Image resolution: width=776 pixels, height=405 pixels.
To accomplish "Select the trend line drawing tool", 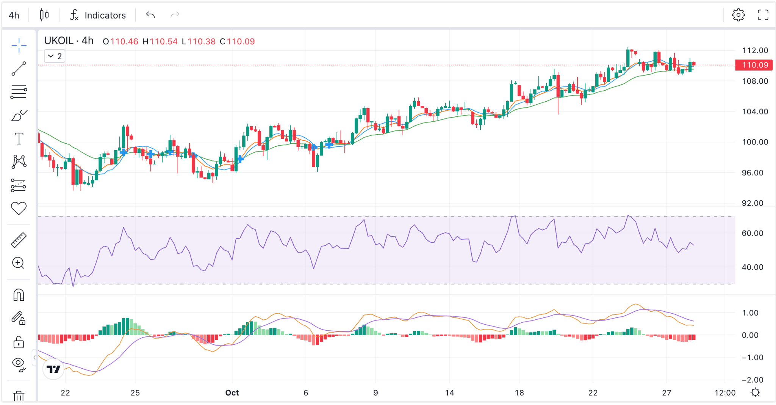I will point(19,69).
